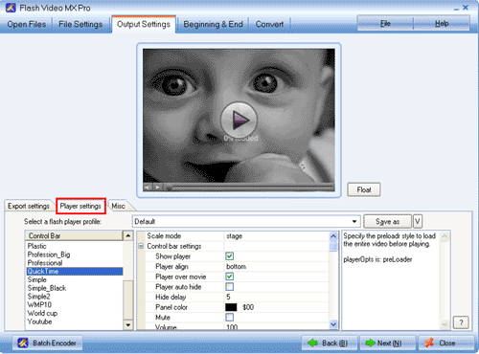Click the Player align value bottom

(x=236, y=266)
